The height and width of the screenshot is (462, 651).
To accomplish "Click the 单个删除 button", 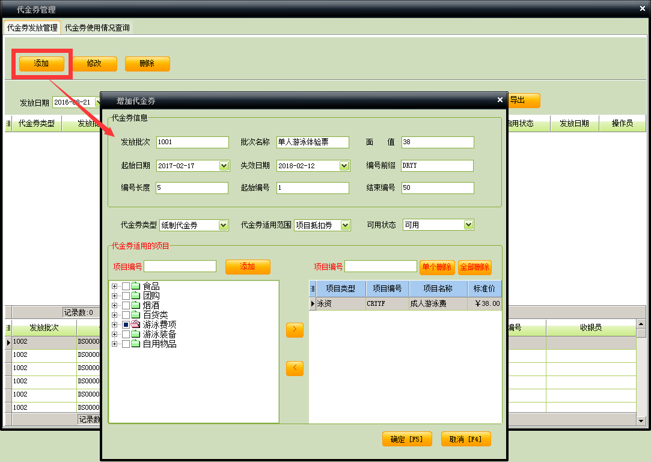I will [437, 267].
